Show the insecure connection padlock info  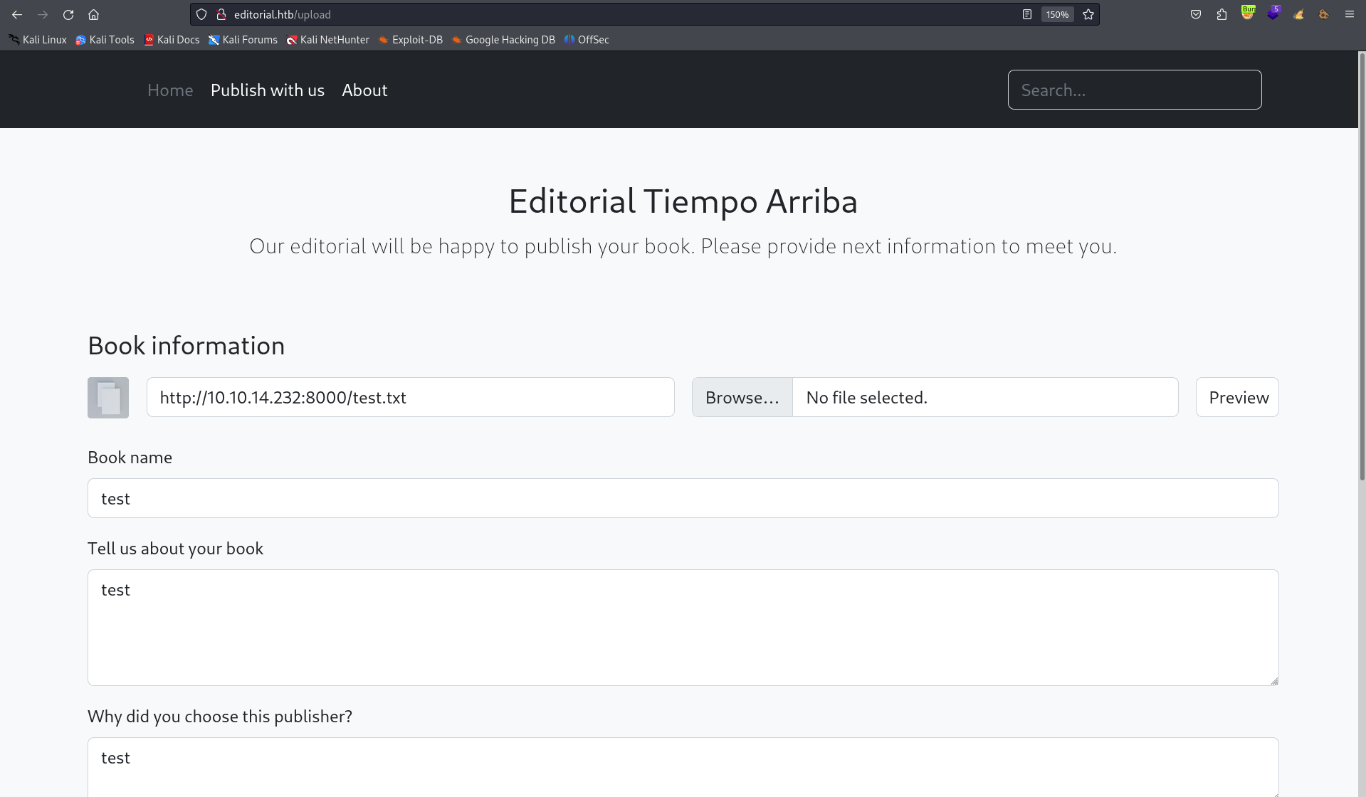tap(221, 14)
